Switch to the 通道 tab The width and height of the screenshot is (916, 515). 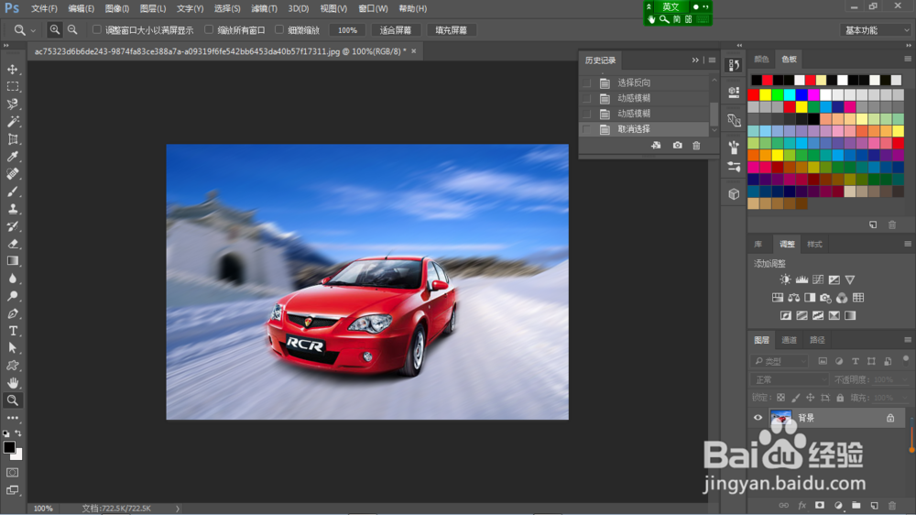(x=790, y=340)
